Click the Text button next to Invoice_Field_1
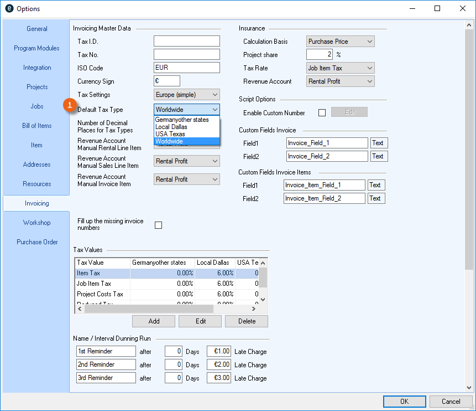The width and height of the screenshot is (476, 411). click(379, 143)
